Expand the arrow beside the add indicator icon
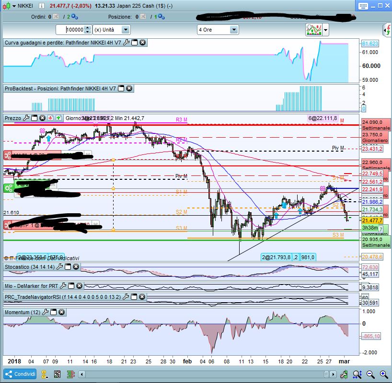The height and width of the screenshot is (383, 392). pyautogui.click(x=325, y=30)
